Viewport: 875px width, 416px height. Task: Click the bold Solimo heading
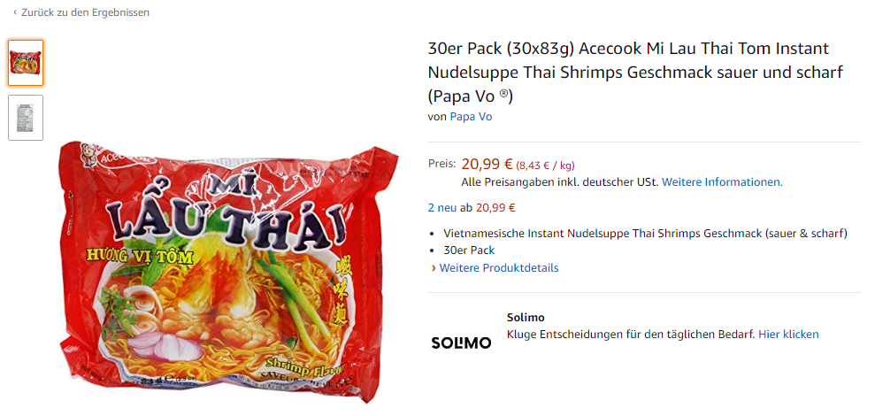point(526,317)
